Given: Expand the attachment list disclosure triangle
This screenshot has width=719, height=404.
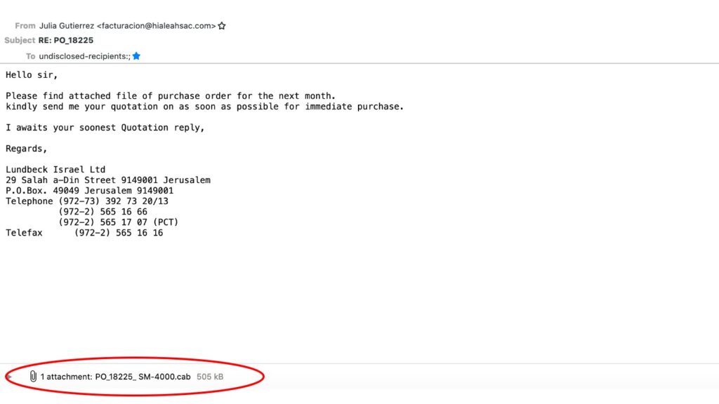Looking at the screenshot, I should coord(9,377).
